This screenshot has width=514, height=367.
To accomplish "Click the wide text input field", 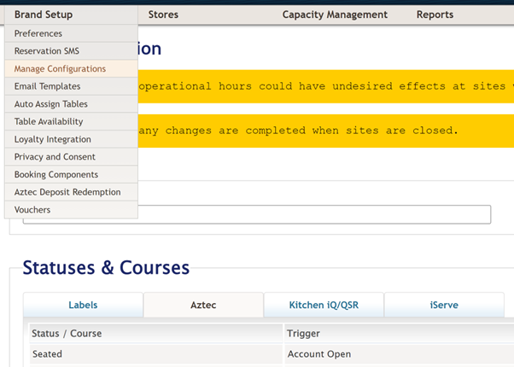I will click(257, 214).
